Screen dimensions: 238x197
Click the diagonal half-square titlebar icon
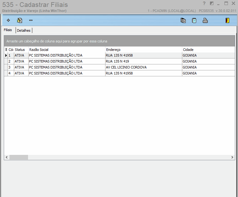(x=212, y=3)
